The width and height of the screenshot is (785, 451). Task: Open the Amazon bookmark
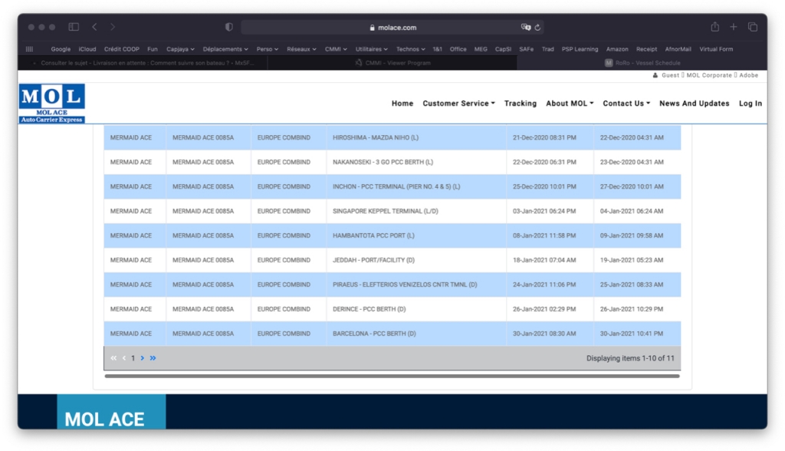point(617,49)
